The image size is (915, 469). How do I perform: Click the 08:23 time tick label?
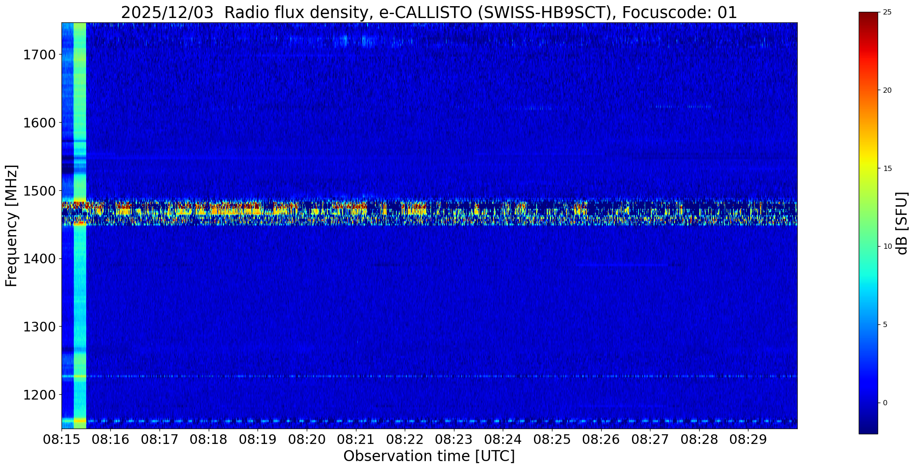(454, 440)
